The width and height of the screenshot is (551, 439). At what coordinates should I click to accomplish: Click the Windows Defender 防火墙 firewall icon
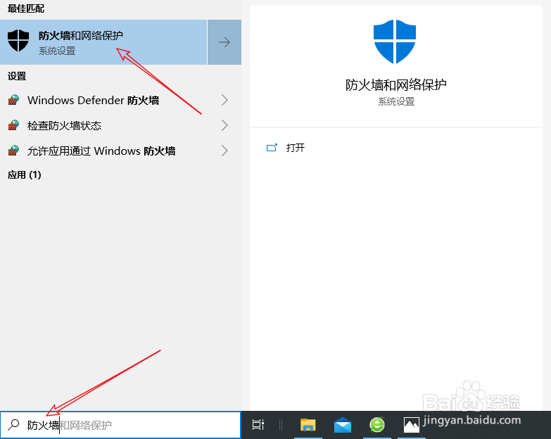(13, 100)
